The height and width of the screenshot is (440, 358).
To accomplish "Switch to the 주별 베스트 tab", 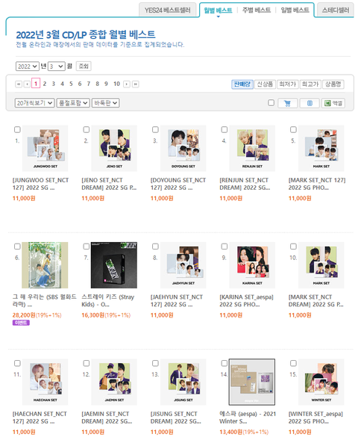I will [x=257, y=10].
